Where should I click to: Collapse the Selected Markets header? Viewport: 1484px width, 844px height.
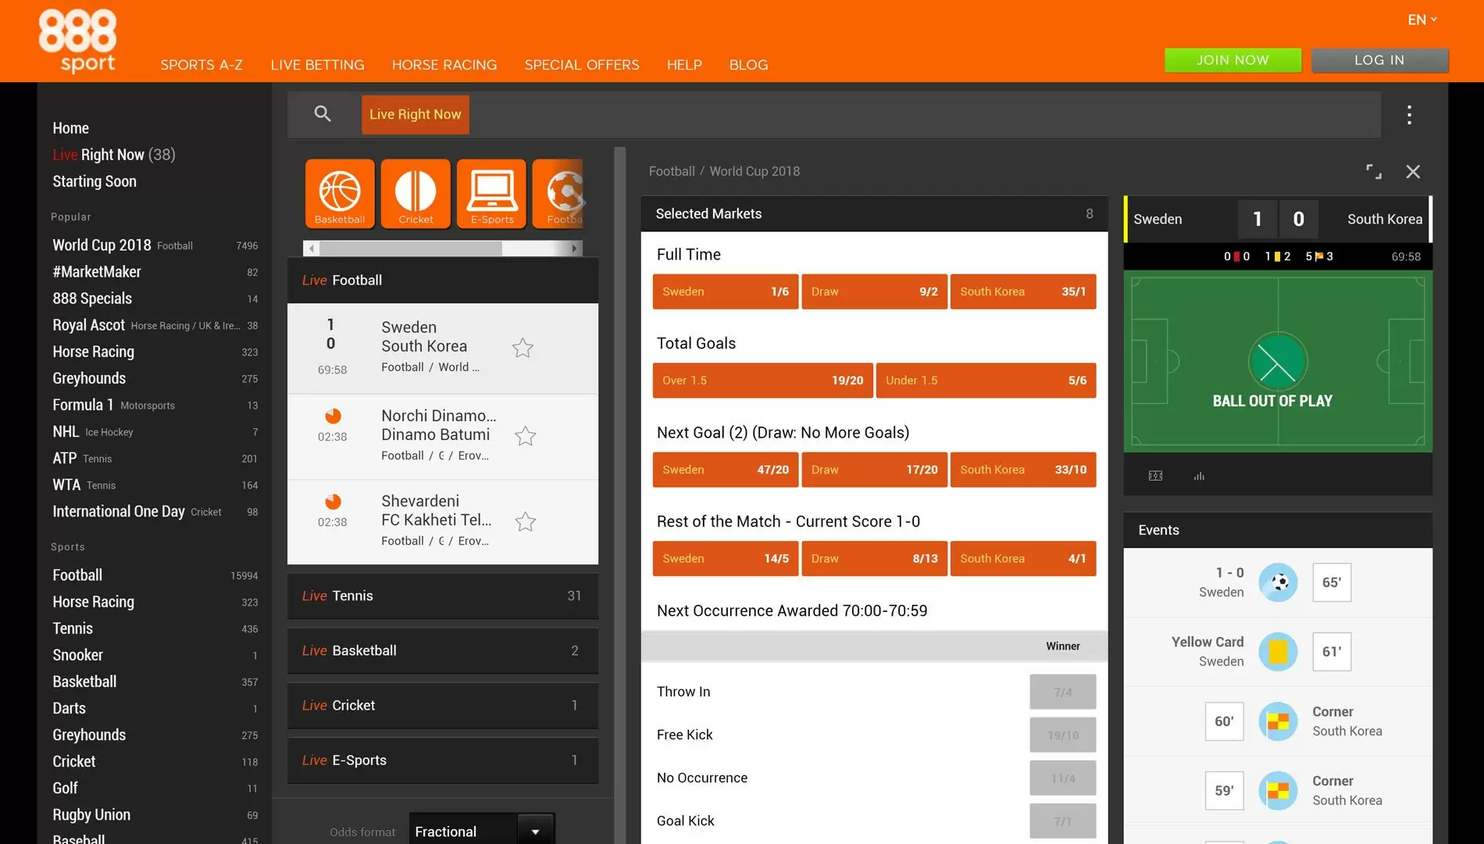874,214
